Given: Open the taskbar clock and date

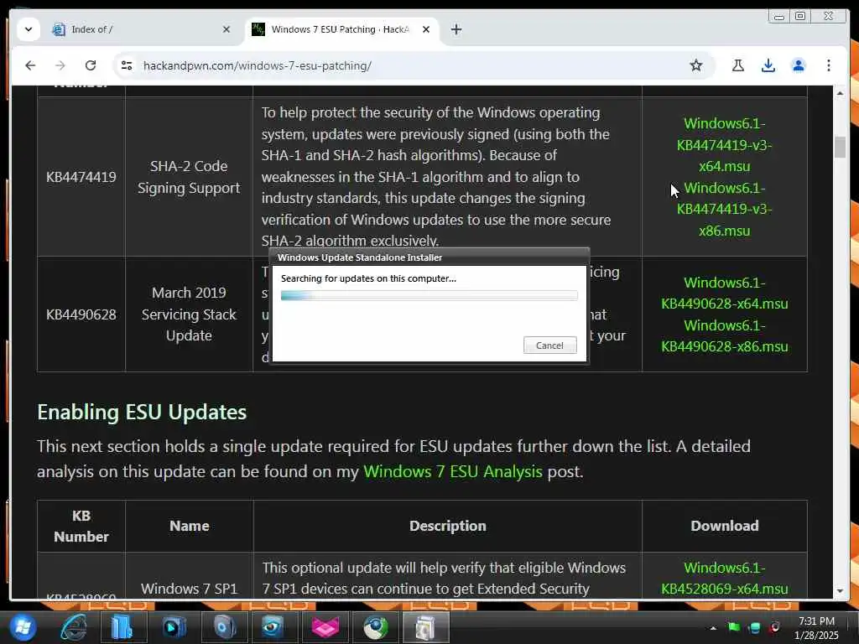Looking at the screenshot, I should tap(816, 628).
